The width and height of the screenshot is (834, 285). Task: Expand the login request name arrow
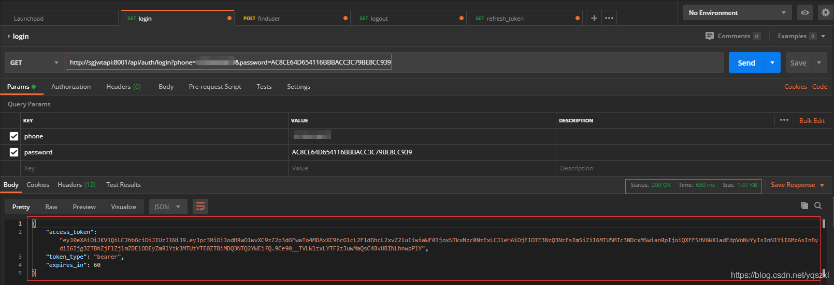[9, 36]
